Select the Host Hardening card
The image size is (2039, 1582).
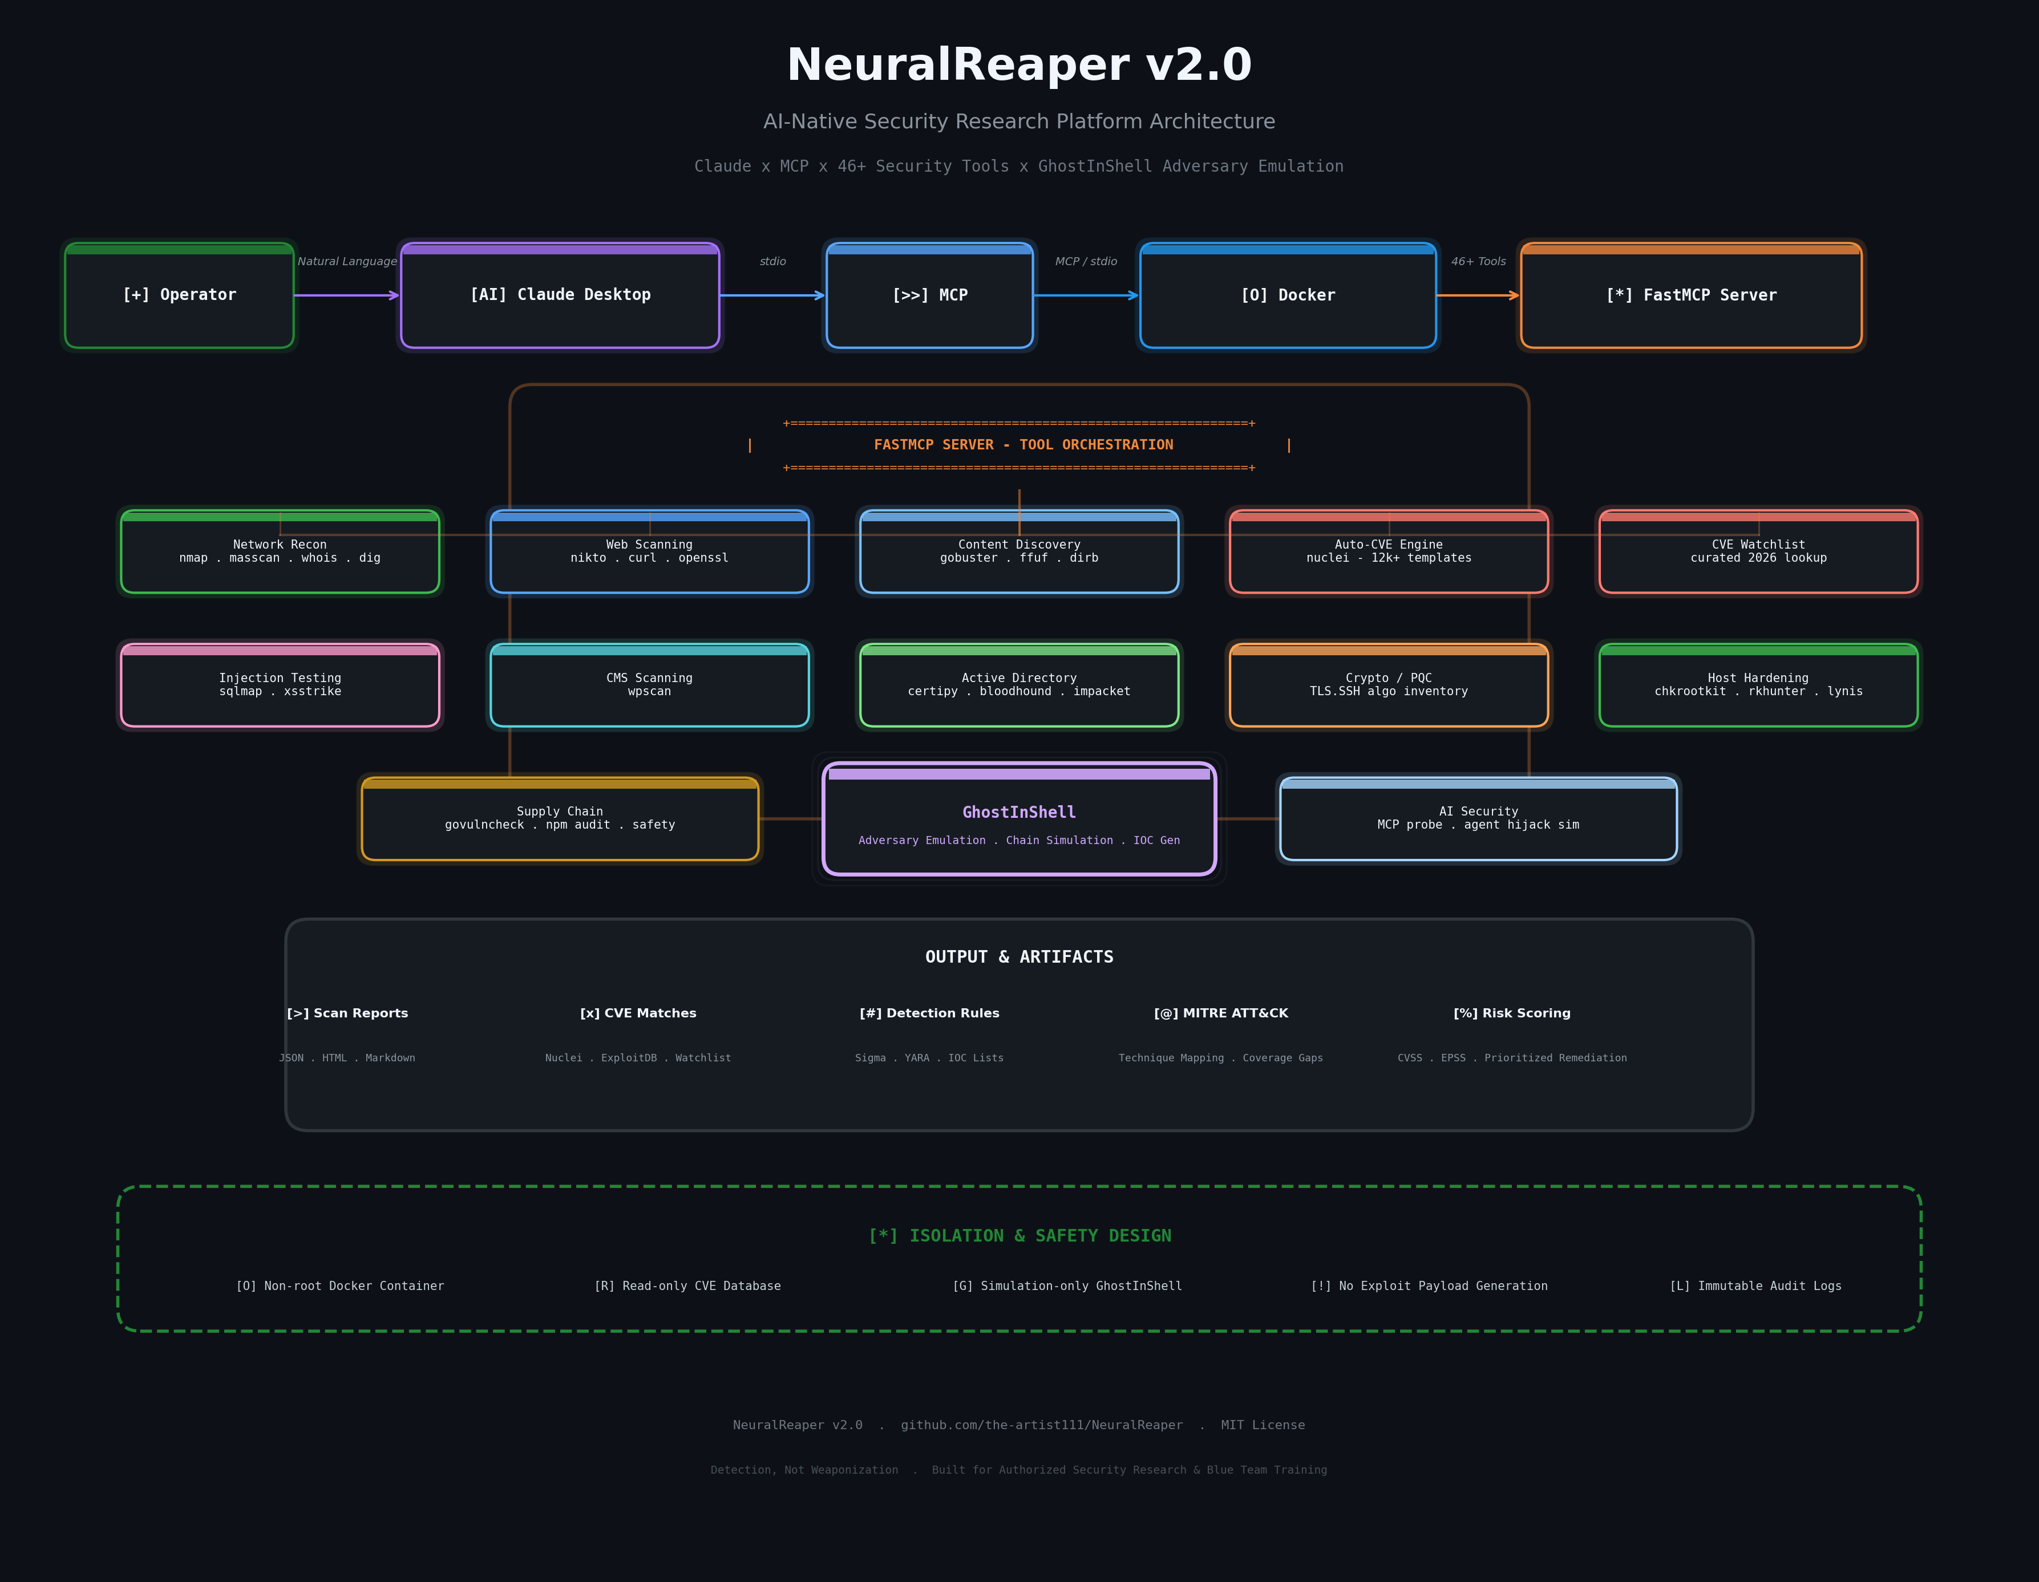point(1758,685)
